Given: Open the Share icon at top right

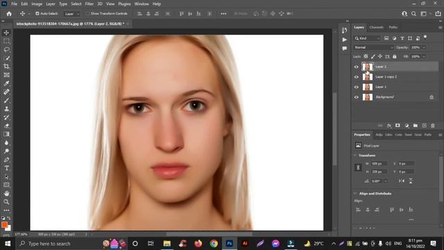Looking at the screenshot, I should pyautogui.click(x=438, y=14).
